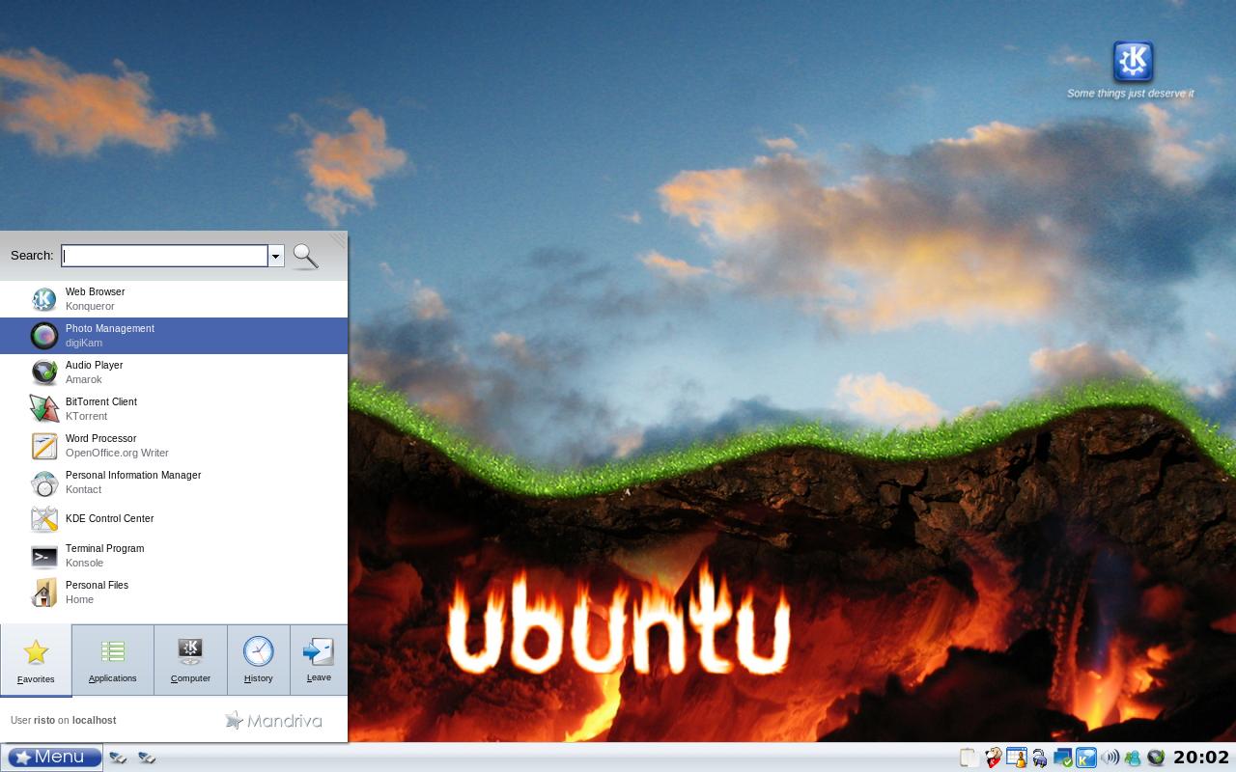
Task: Open the Leave tab
Action: tap(319, 660)
